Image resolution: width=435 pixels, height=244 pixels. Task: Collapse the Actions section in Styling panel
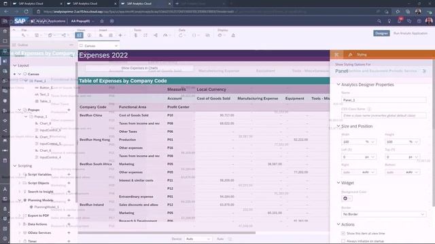pyautogui.click(x=338, y=224)
